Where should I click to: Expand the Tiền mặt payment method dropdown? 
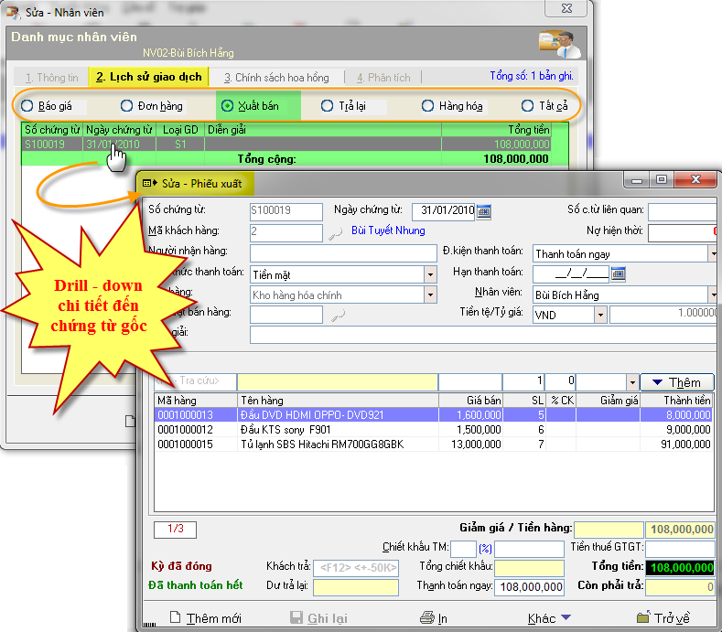(430, 274)
